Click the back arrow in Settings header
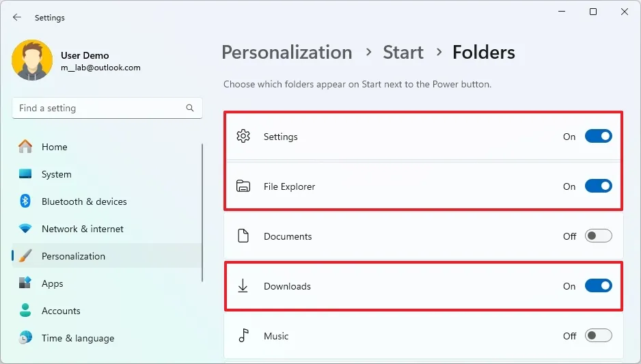Screen dimensions: 641x364 coord(17,18)
